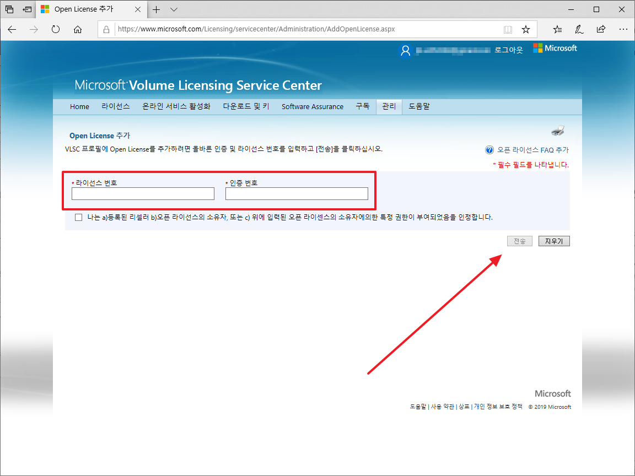This screenshot has width=635, height=476.
Task: Click the 지우기 button
Action: (554, 241)
